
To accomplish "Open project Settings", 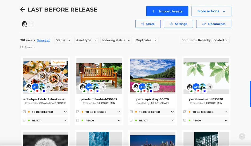I will [178, 24].
